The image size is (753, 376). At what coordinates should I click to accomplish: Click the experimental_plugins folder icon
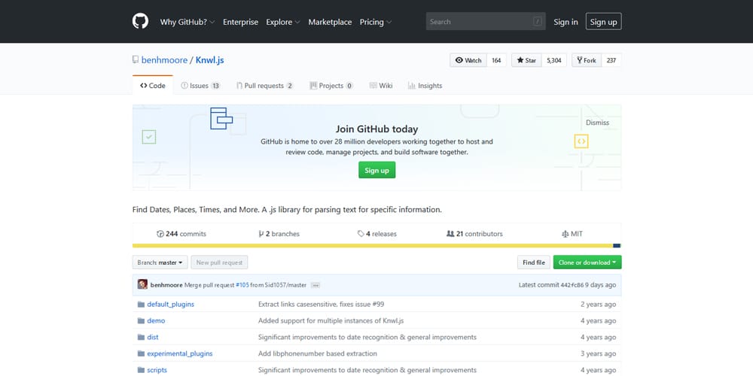point(141,354)
